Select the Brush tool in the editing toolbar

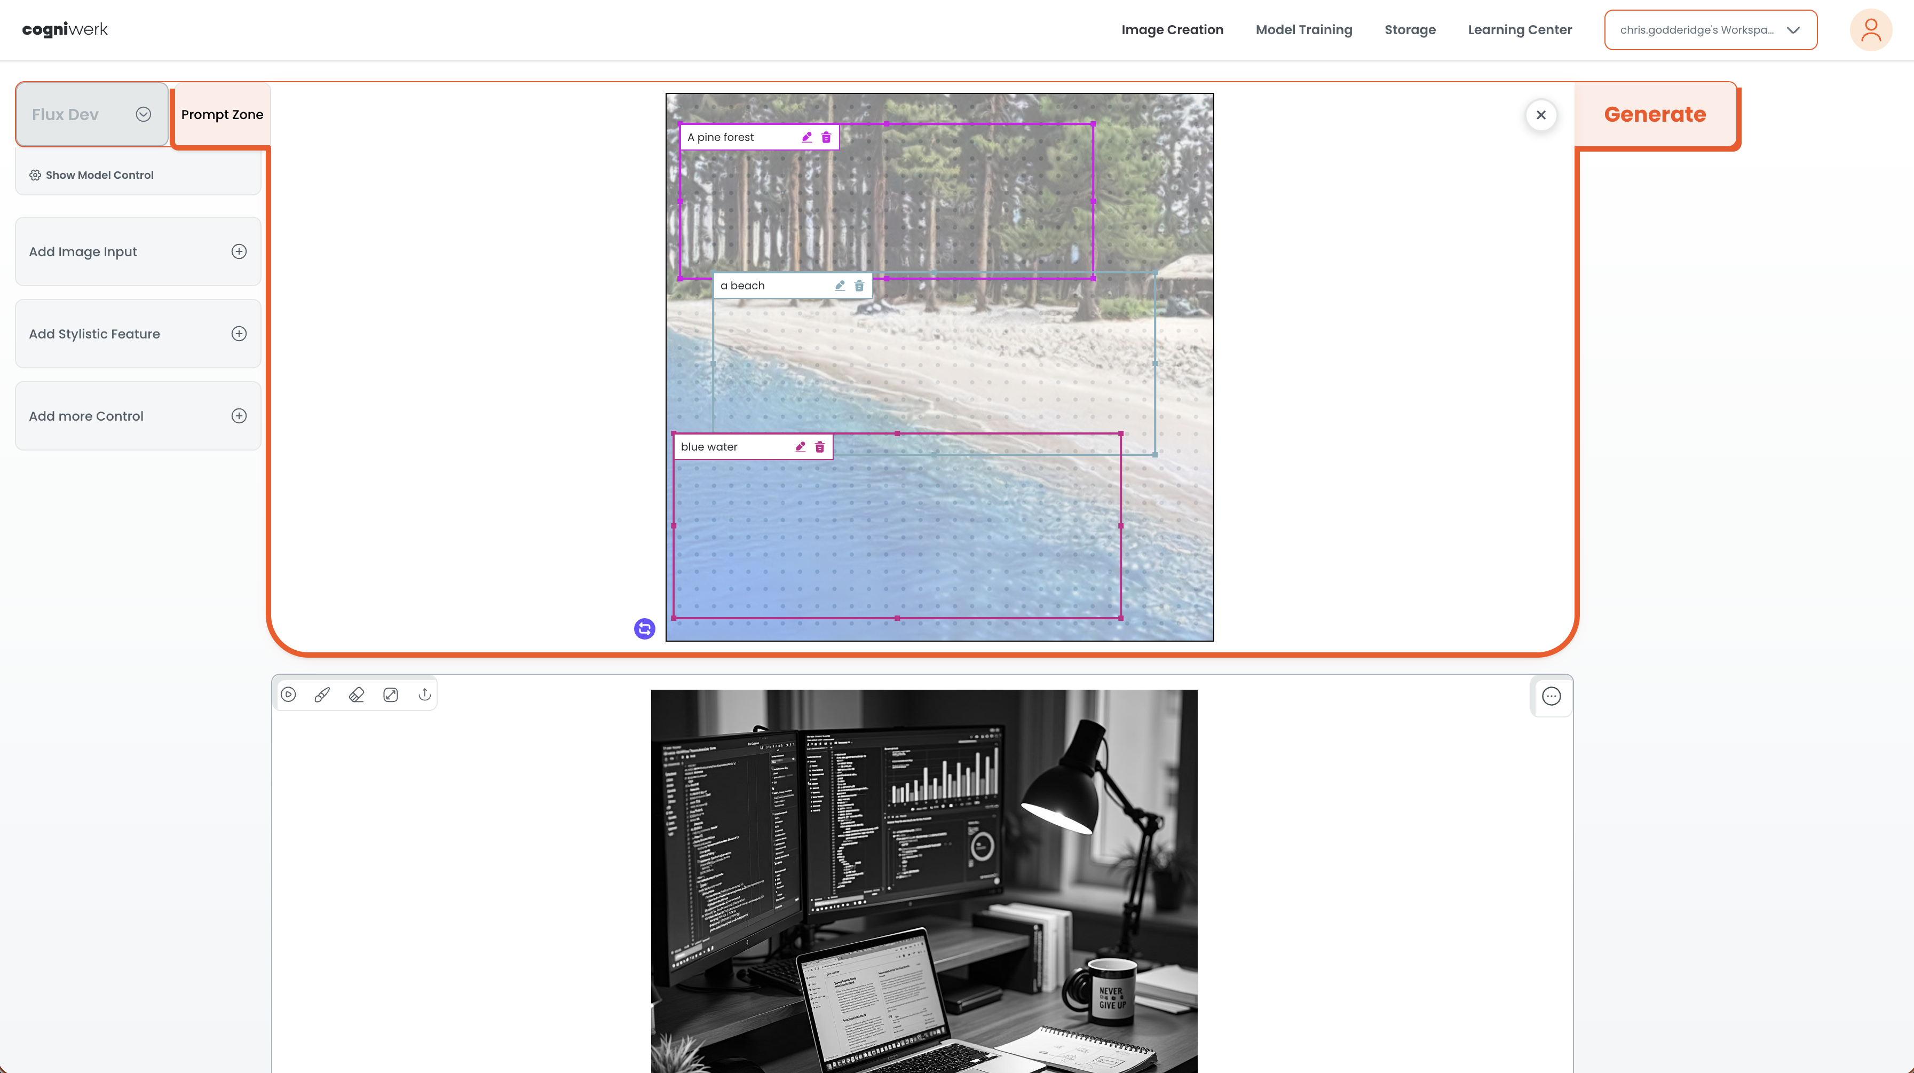322,694
